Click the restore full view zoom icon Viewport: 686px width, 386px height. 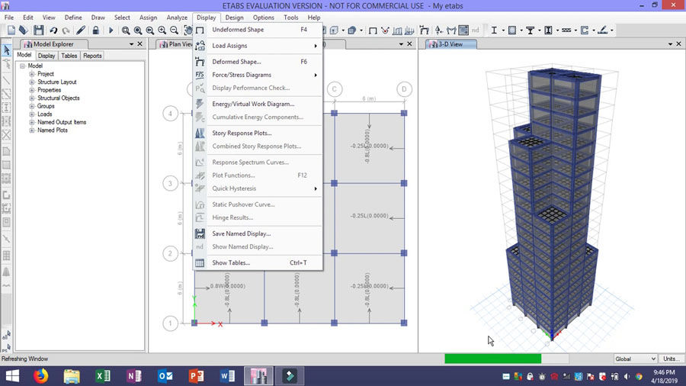[138, 31]
